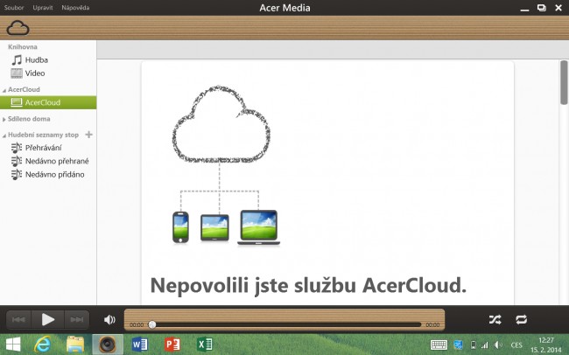The width and height of the screenshot is (569, 355).
Task: Click the film icon beside Video
Action: point(17,73)
